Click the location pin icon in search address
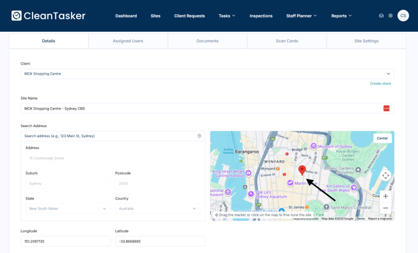418x253 pixels. click(x=200, y=136)
